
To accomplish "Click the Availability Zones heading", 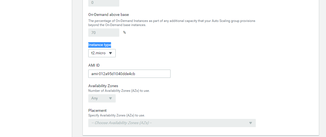I will coord(103,86).
